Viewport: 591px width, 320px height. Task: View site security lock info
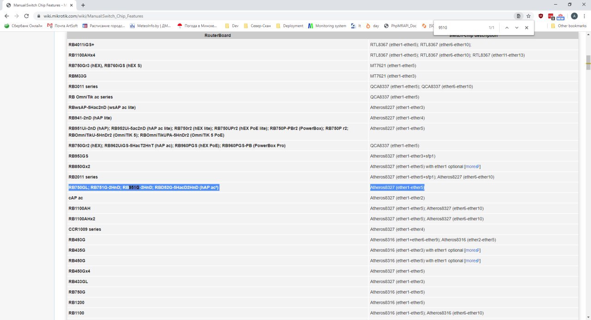[x=39, y=16]
